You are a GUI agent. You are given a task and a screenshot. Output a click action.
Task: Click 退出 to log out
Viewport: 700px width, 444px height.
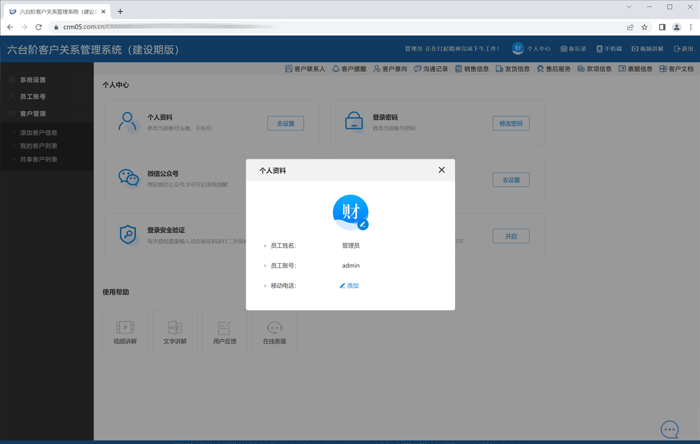[x=684, y=49]
